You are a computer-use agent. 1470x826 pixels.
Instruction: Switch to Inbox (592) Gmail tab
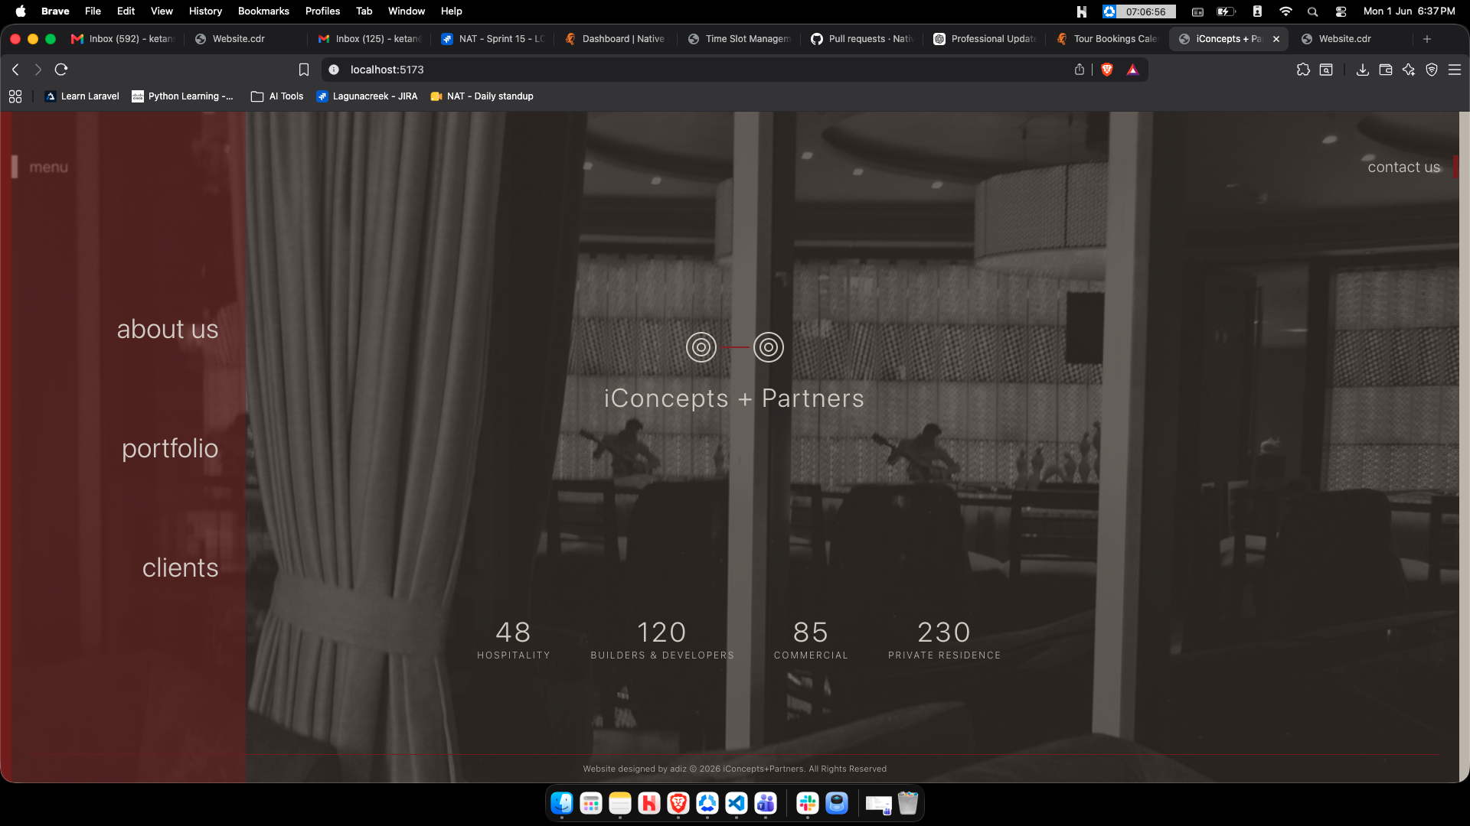pos(123,39)
